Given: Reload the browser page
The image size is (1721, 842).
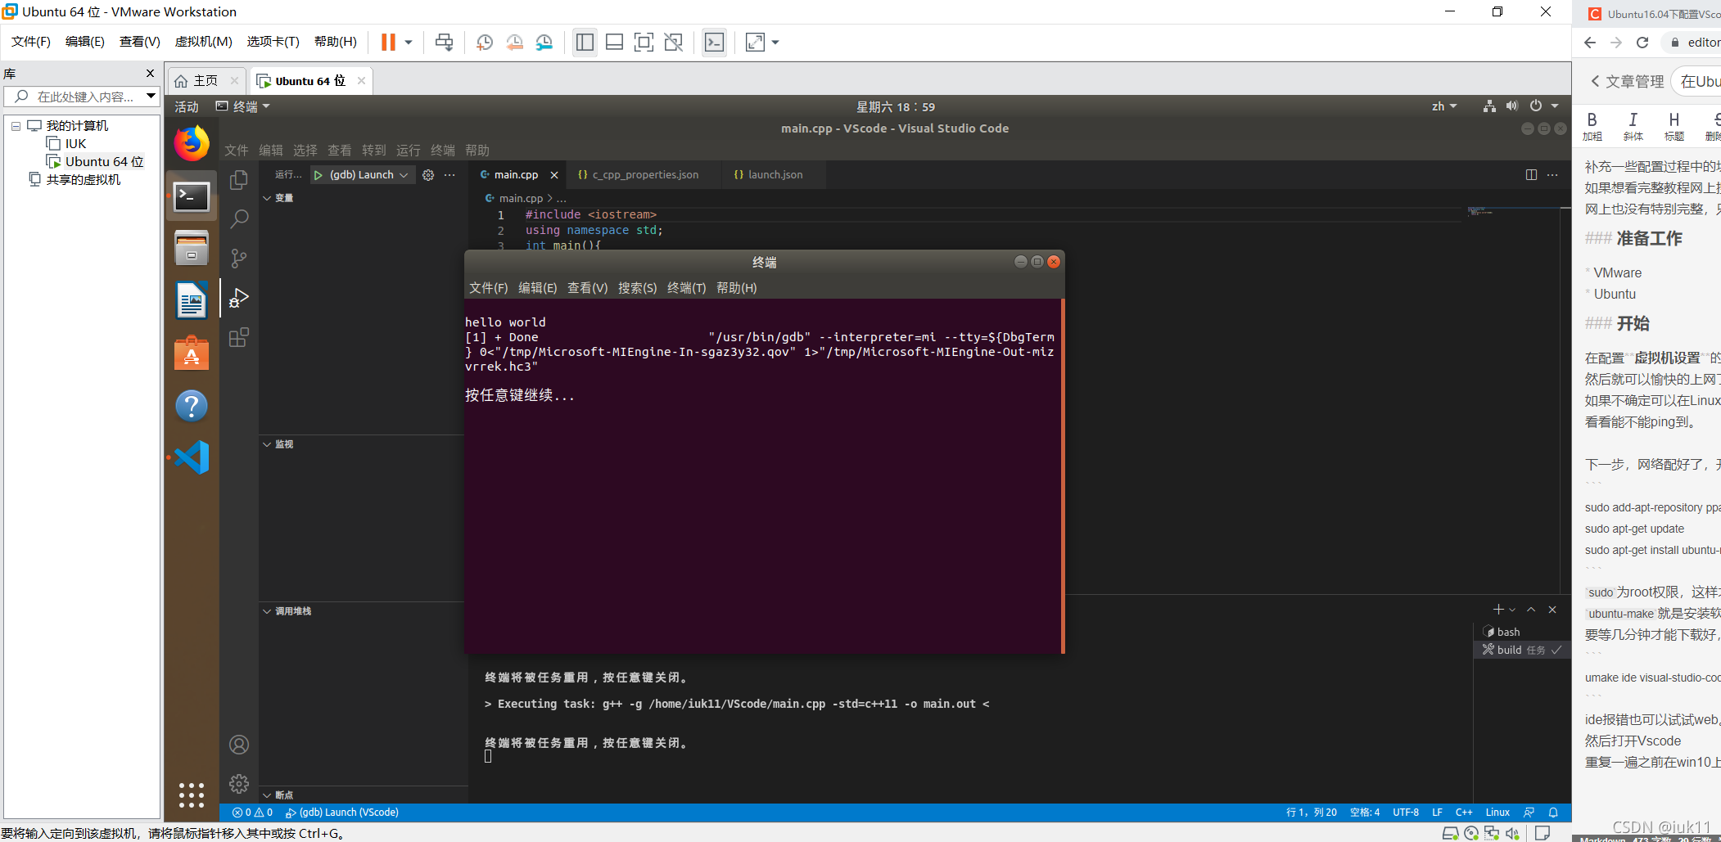Looking at the screenshot, I should [1642, 43].
